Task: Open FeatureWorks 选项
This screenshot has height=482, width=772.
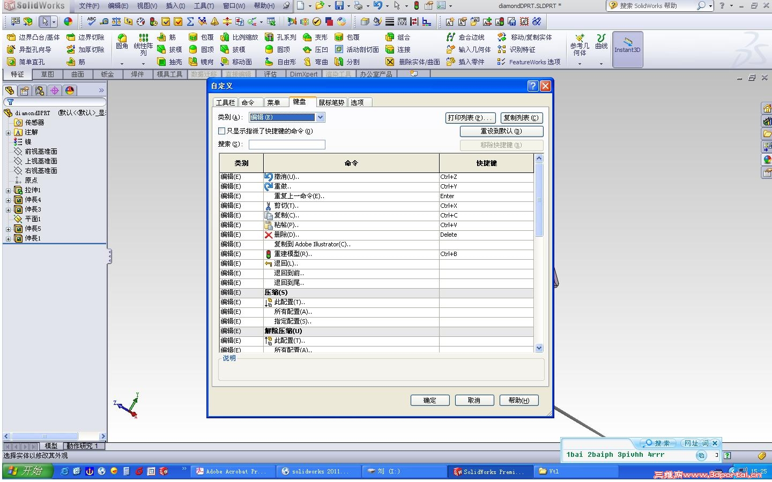Action: click(529, 62)
